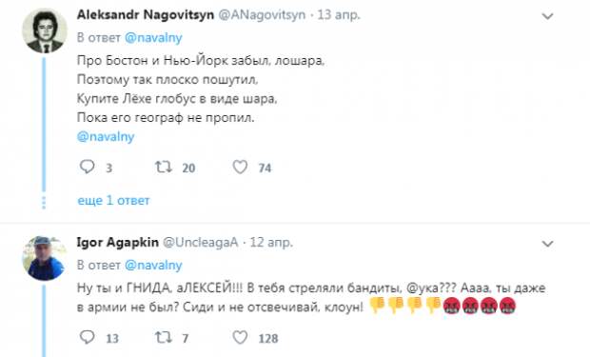Open the Aleksandr Nagovitsyn display name
The image size is (590, 357).
146,14
